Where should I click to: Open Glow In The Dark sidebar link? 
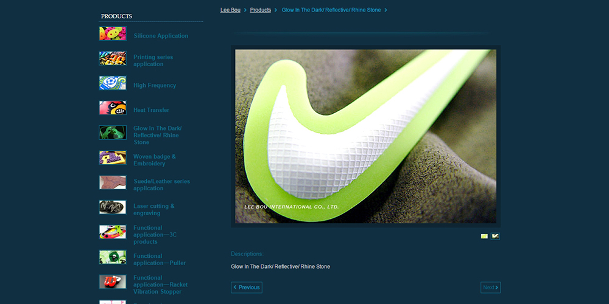pos(157,135)
